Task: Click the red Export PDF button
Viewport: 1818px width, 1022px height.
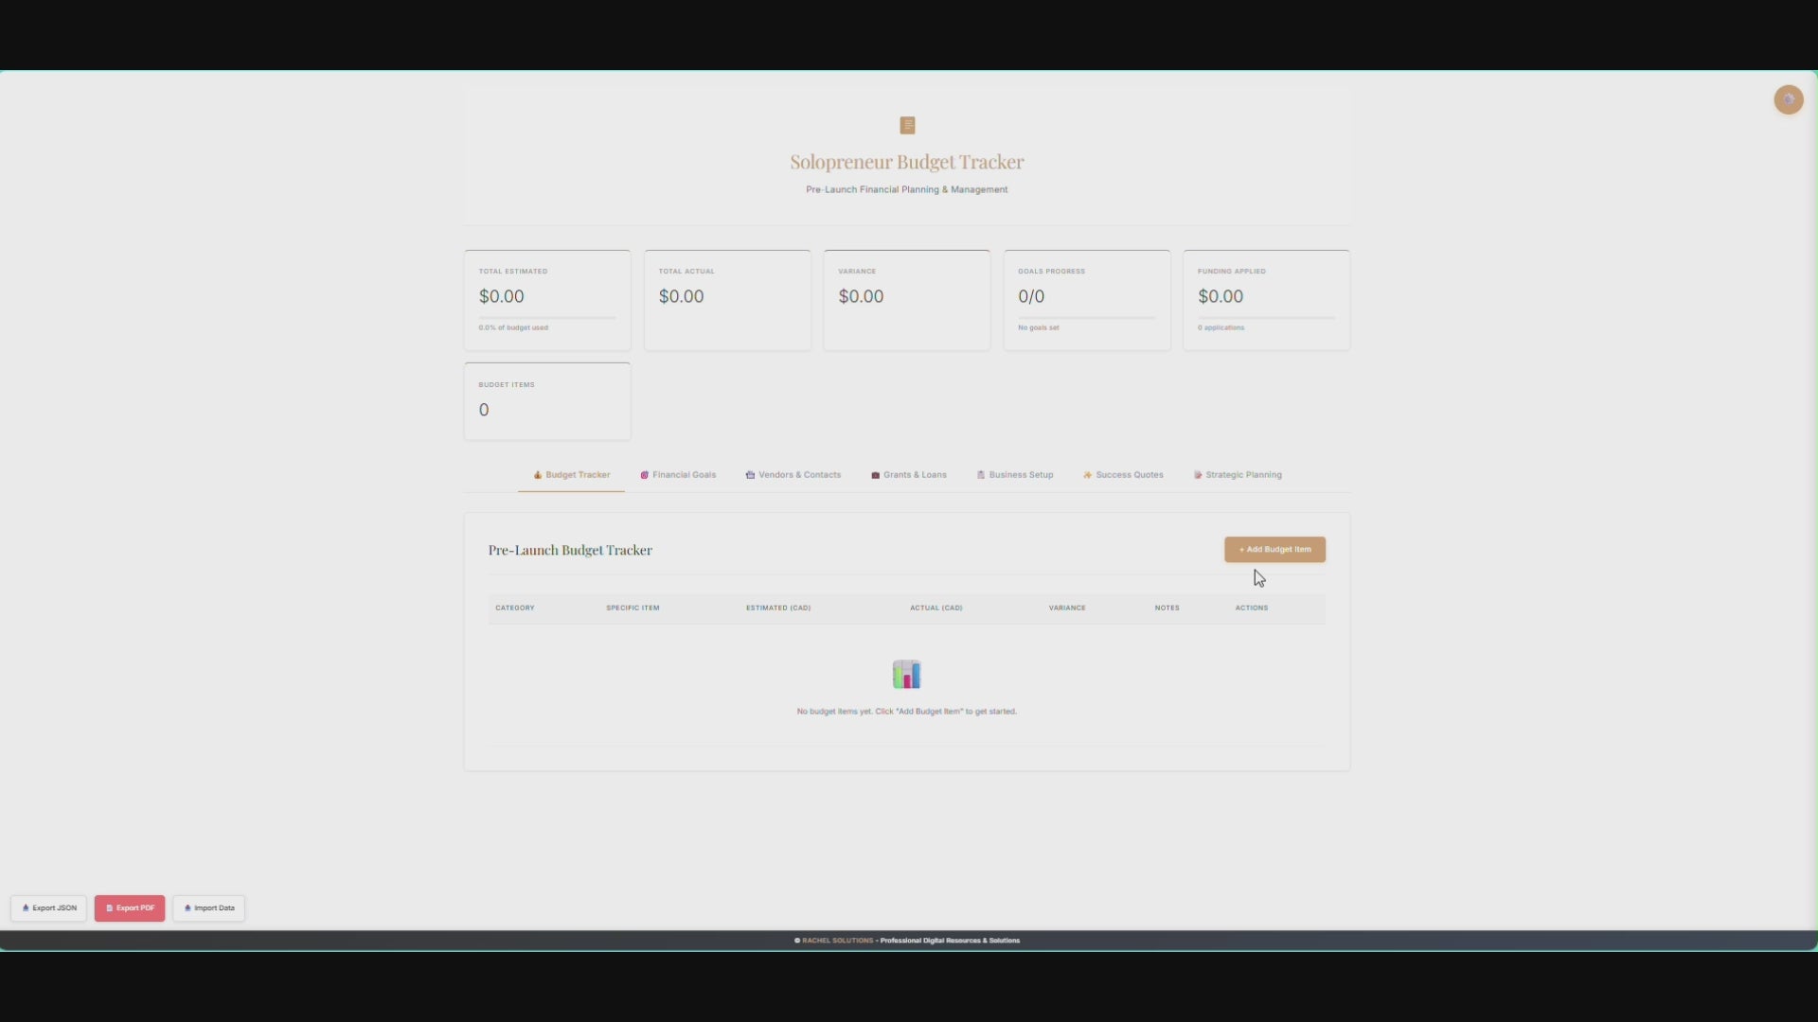Action: [x=130, y=908]
